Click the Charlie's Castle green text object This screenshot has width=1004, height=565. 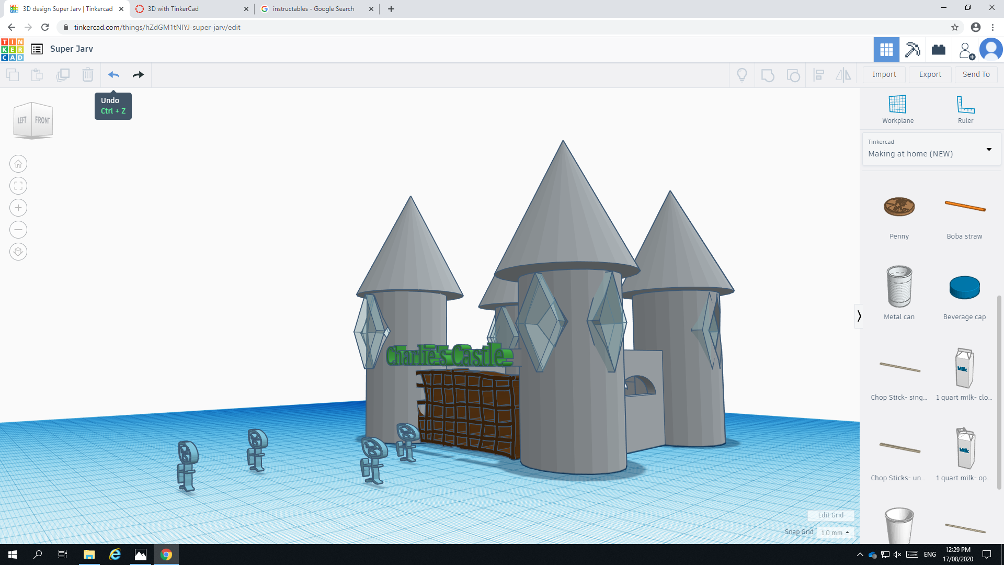pyautogui.click(x=450, y=356)
